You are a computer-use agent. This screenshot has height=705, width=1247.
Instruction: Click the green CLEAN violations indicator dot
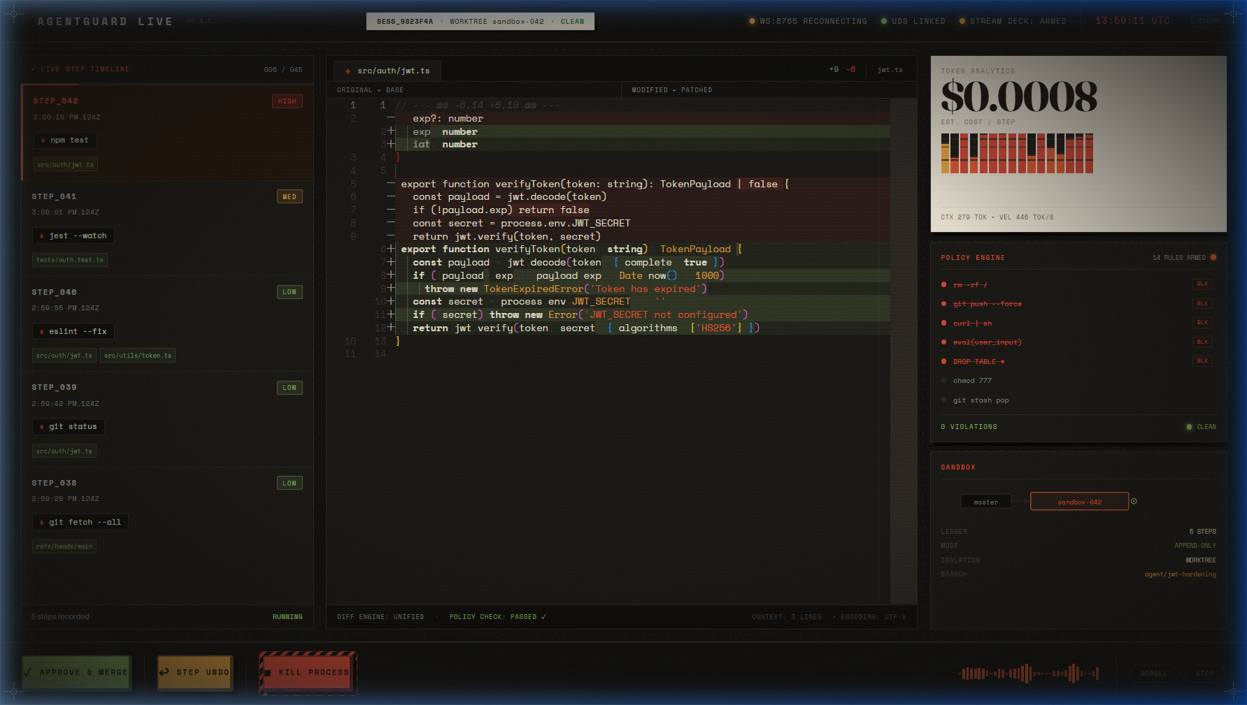tap(1189, 427)
